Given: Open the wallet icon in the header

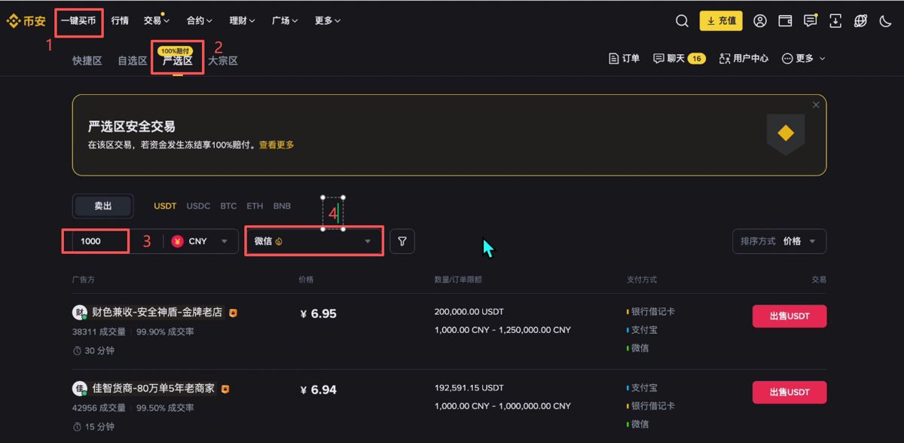Looking at the screenshot, I should (784, 21).
